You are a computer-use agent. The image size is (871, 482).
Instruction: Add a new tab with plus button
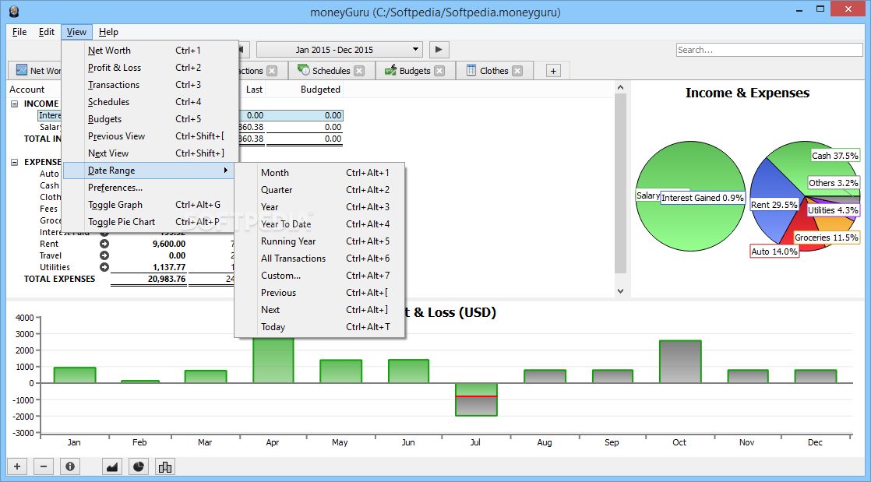coord(553,71)
